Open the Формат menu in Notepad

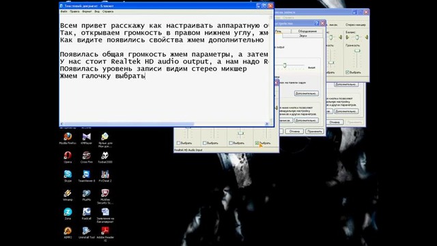tap(87, 12)
